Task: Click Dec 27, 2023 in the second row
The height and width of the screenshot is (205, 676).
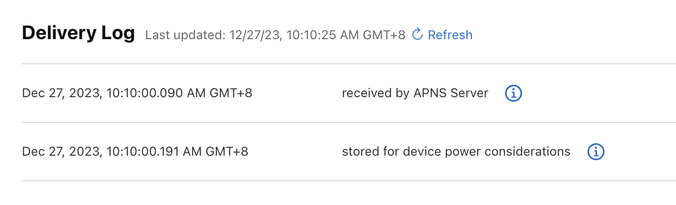Action: [63, 152]
